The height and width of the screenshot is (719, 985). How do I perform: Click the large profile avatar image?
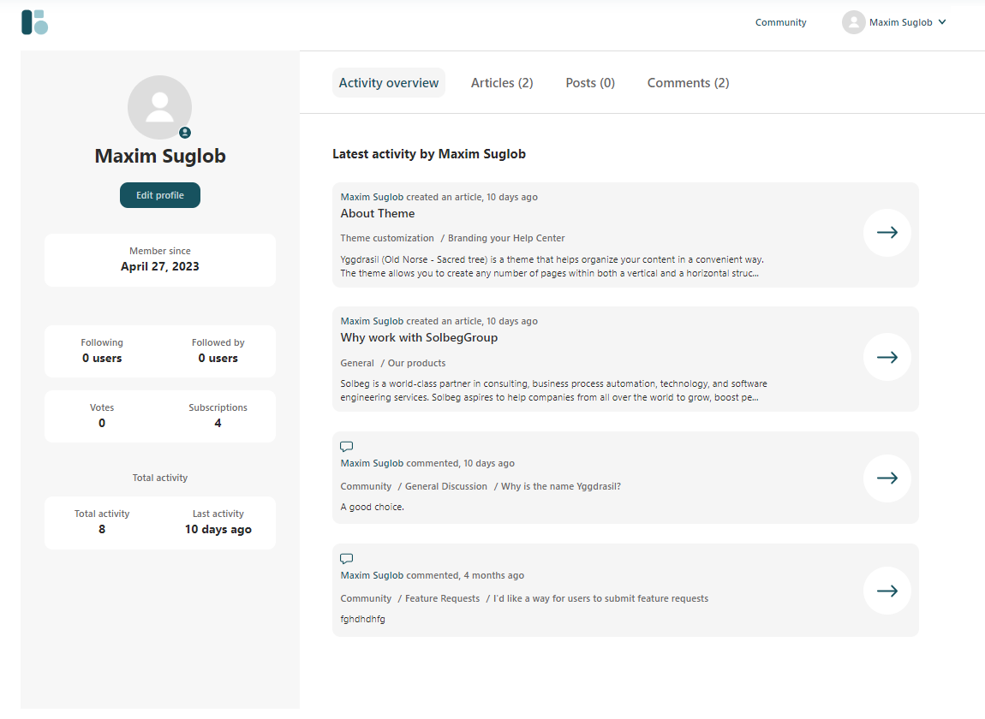click(x=159, y=107)
